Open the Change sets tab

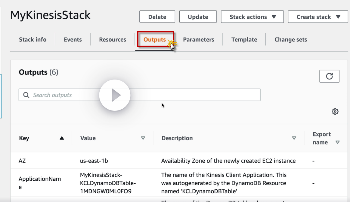click(x=291, y=40)
